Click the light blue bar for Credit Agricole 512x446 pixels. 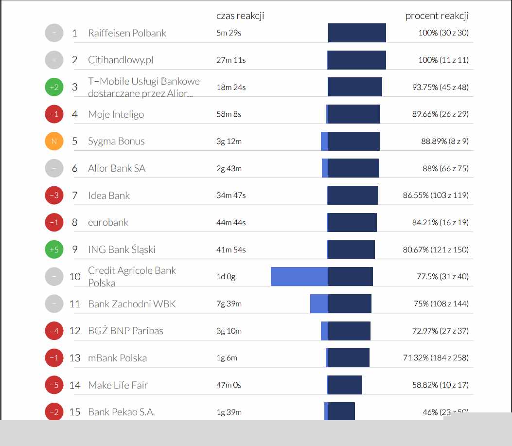(x=299, y=276)
